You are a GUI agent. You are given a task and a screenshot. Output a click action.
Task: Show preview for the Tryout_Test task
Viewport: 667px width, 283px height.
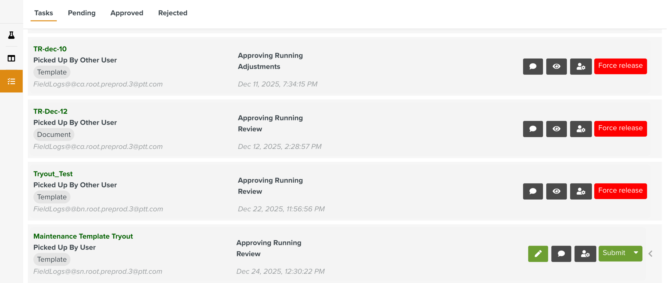click(557, 191)
